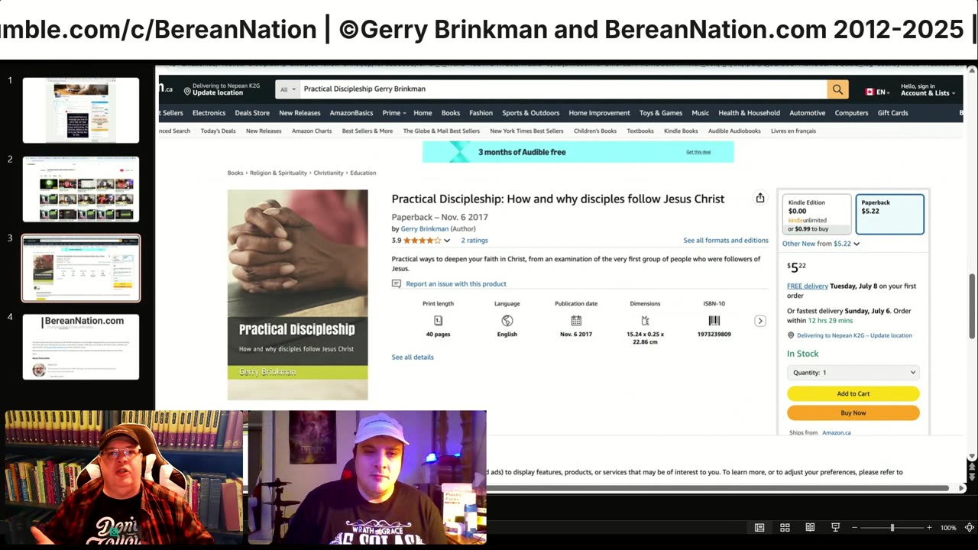
Task: Switch to Slide Sorter view icon
Action: tap(785, 528)
